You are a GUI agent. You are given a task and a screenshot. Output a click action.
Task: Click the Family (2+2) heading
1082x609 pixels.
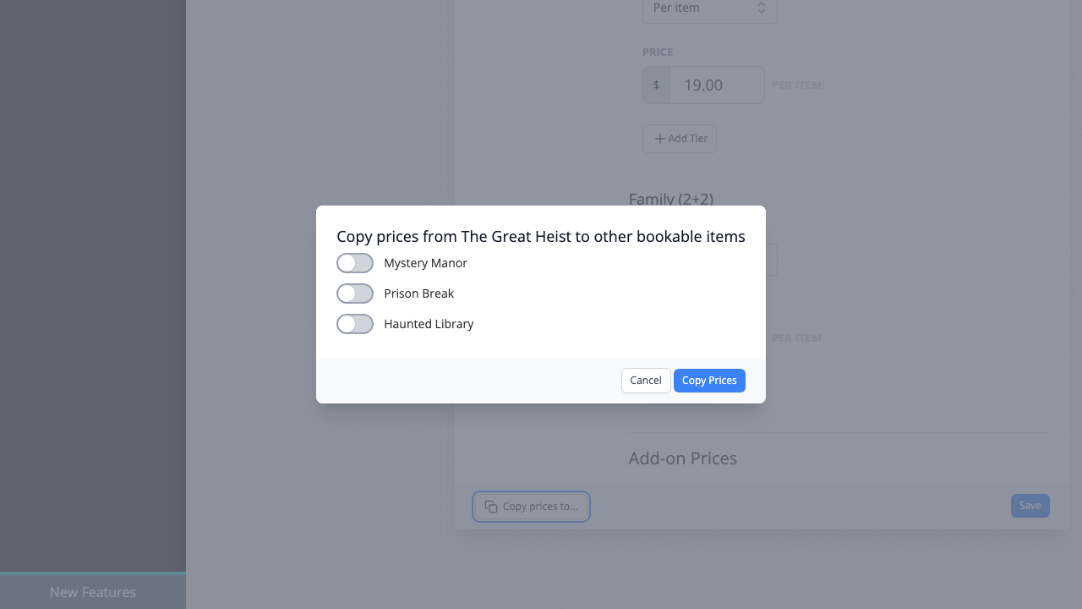pyautogui.click(x=670, y=199)
